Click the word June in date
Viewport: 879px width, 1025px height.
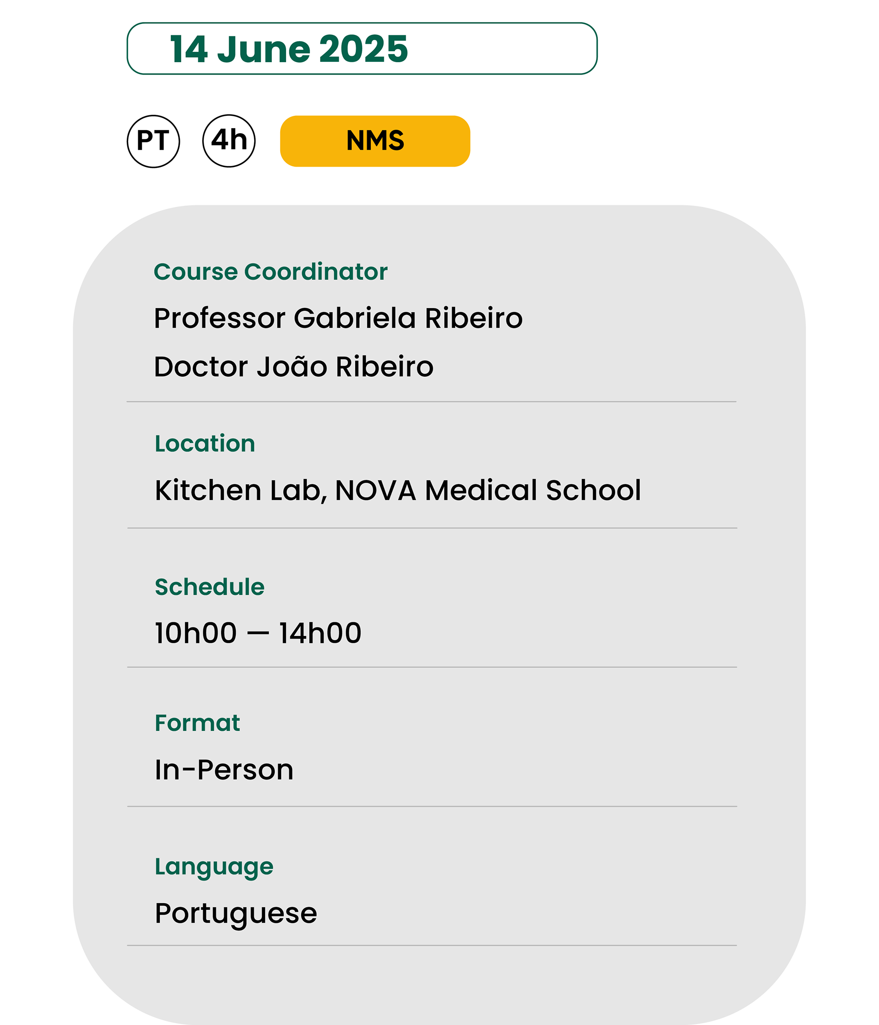264,49
